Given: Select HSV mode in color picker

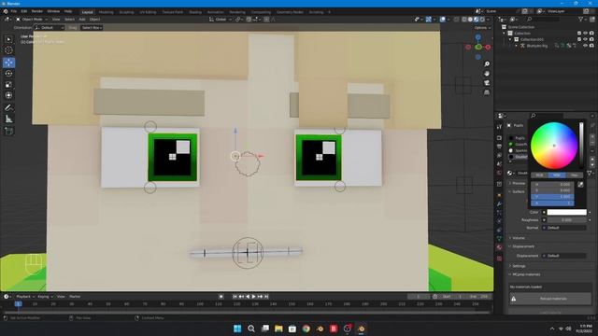Looking at the screenshot, I should point(557,175).
